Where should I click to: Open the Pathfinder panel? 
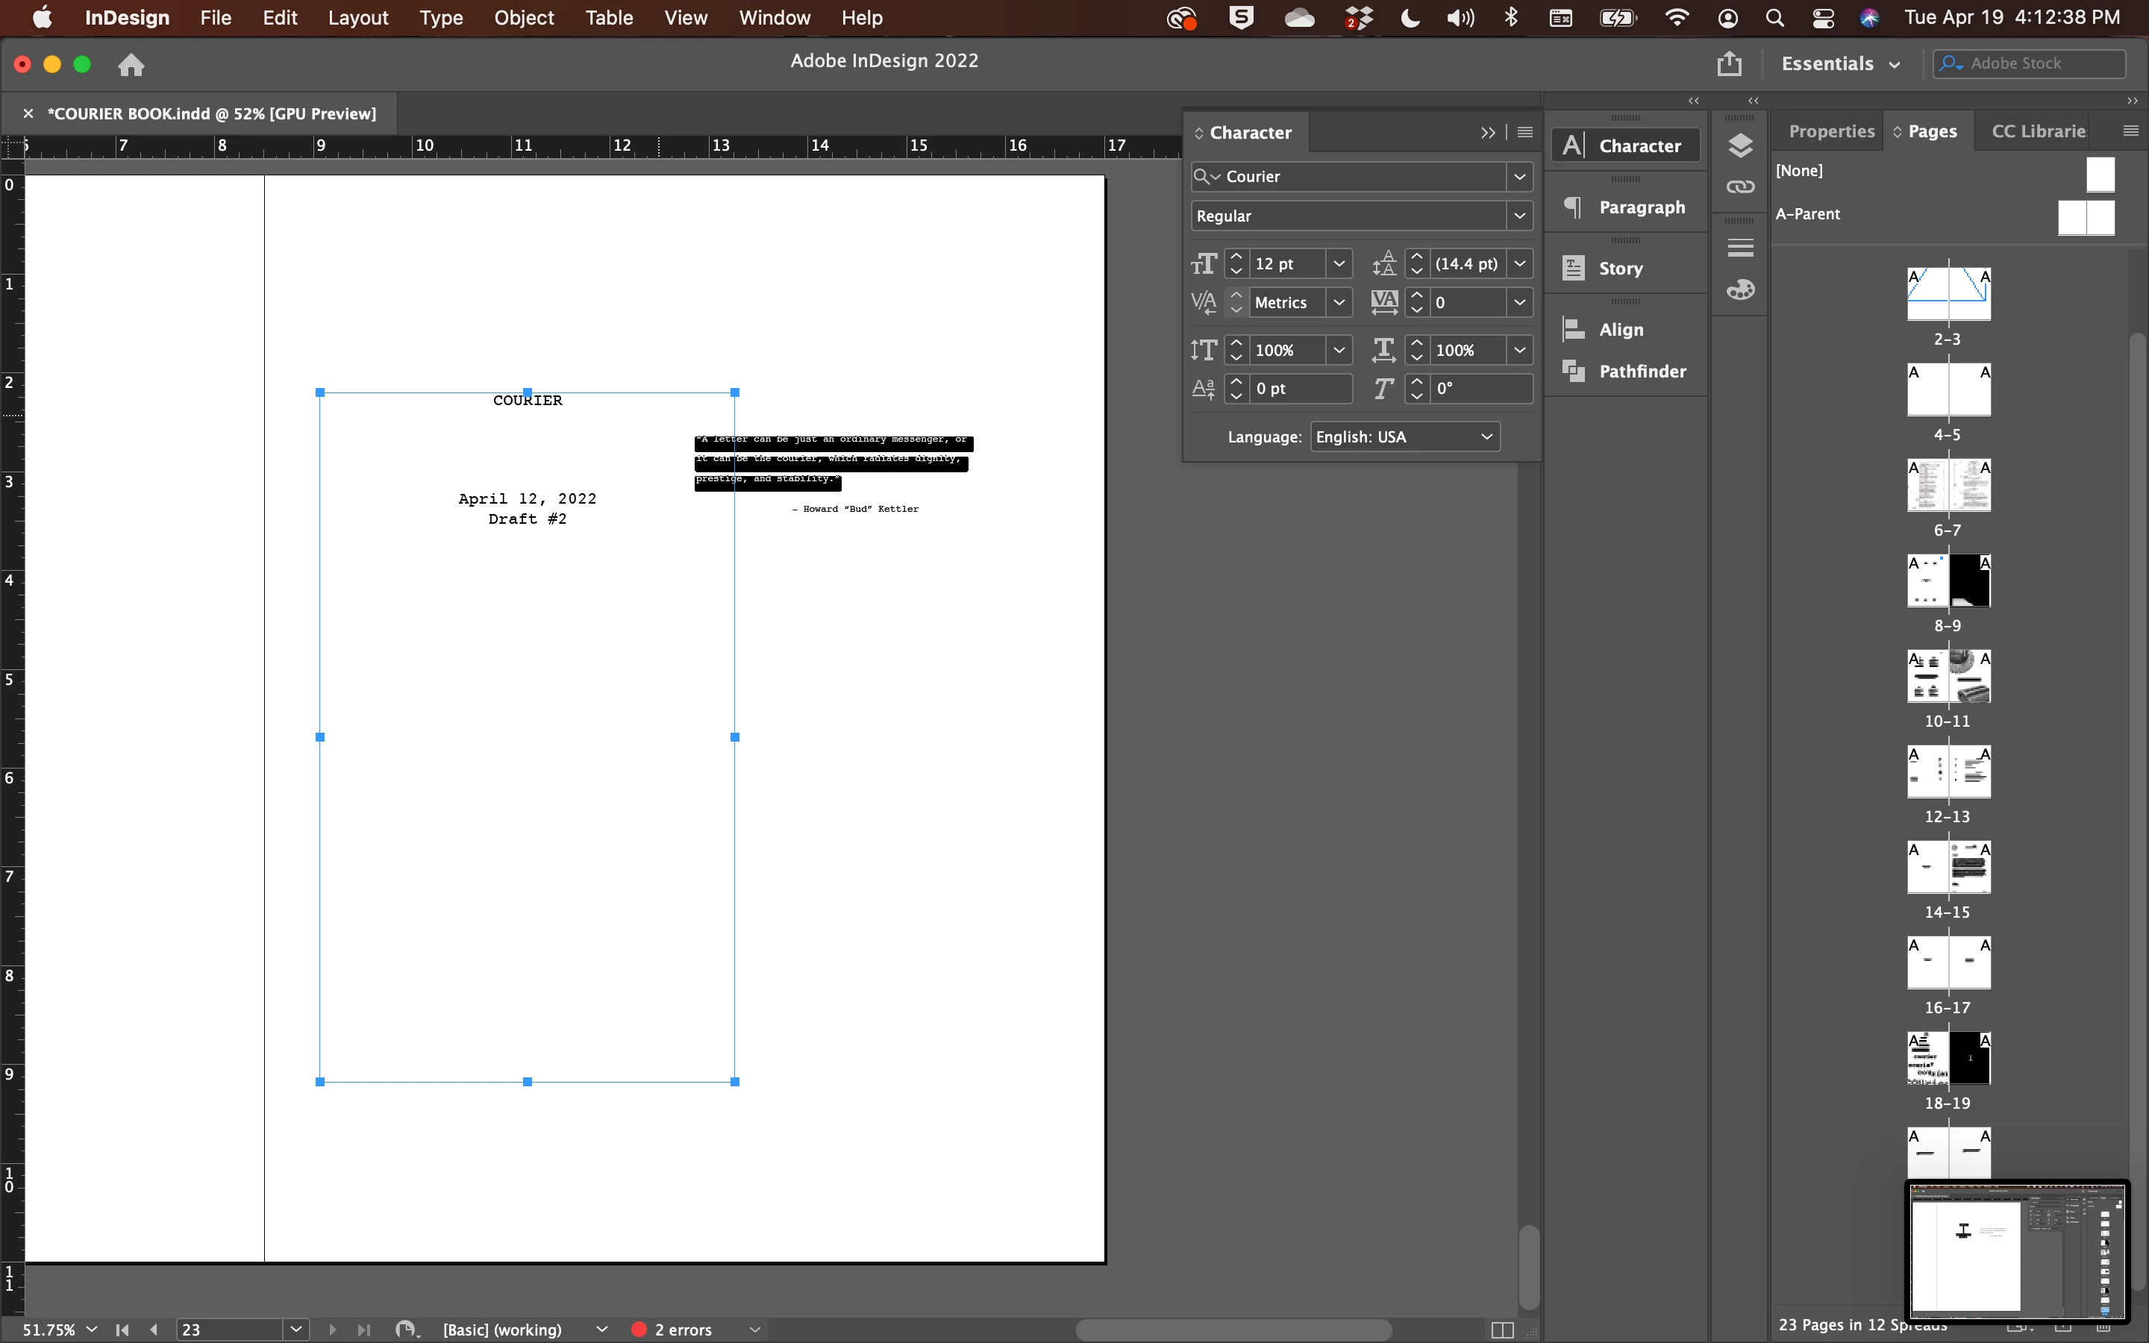click(1625, 372)
